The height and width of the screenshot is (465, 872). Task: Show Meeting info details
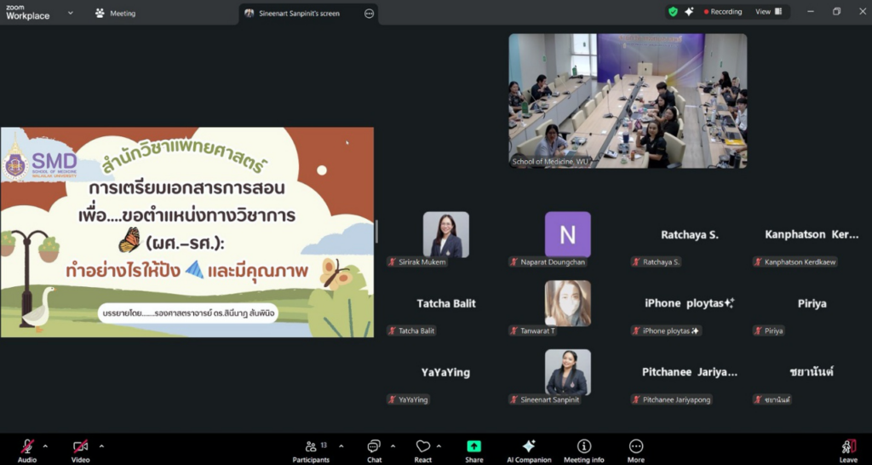point(583,448)
